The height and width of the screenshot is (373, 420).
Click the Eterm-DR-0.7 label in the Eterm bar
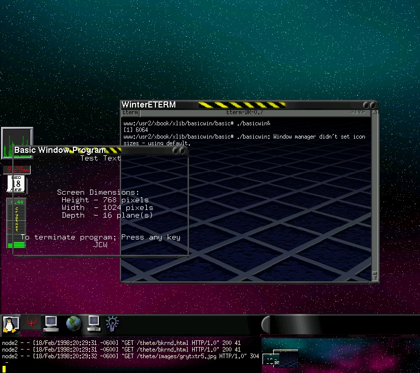(245, 113)
